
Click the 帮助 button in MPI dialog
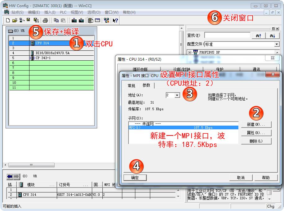266,178
